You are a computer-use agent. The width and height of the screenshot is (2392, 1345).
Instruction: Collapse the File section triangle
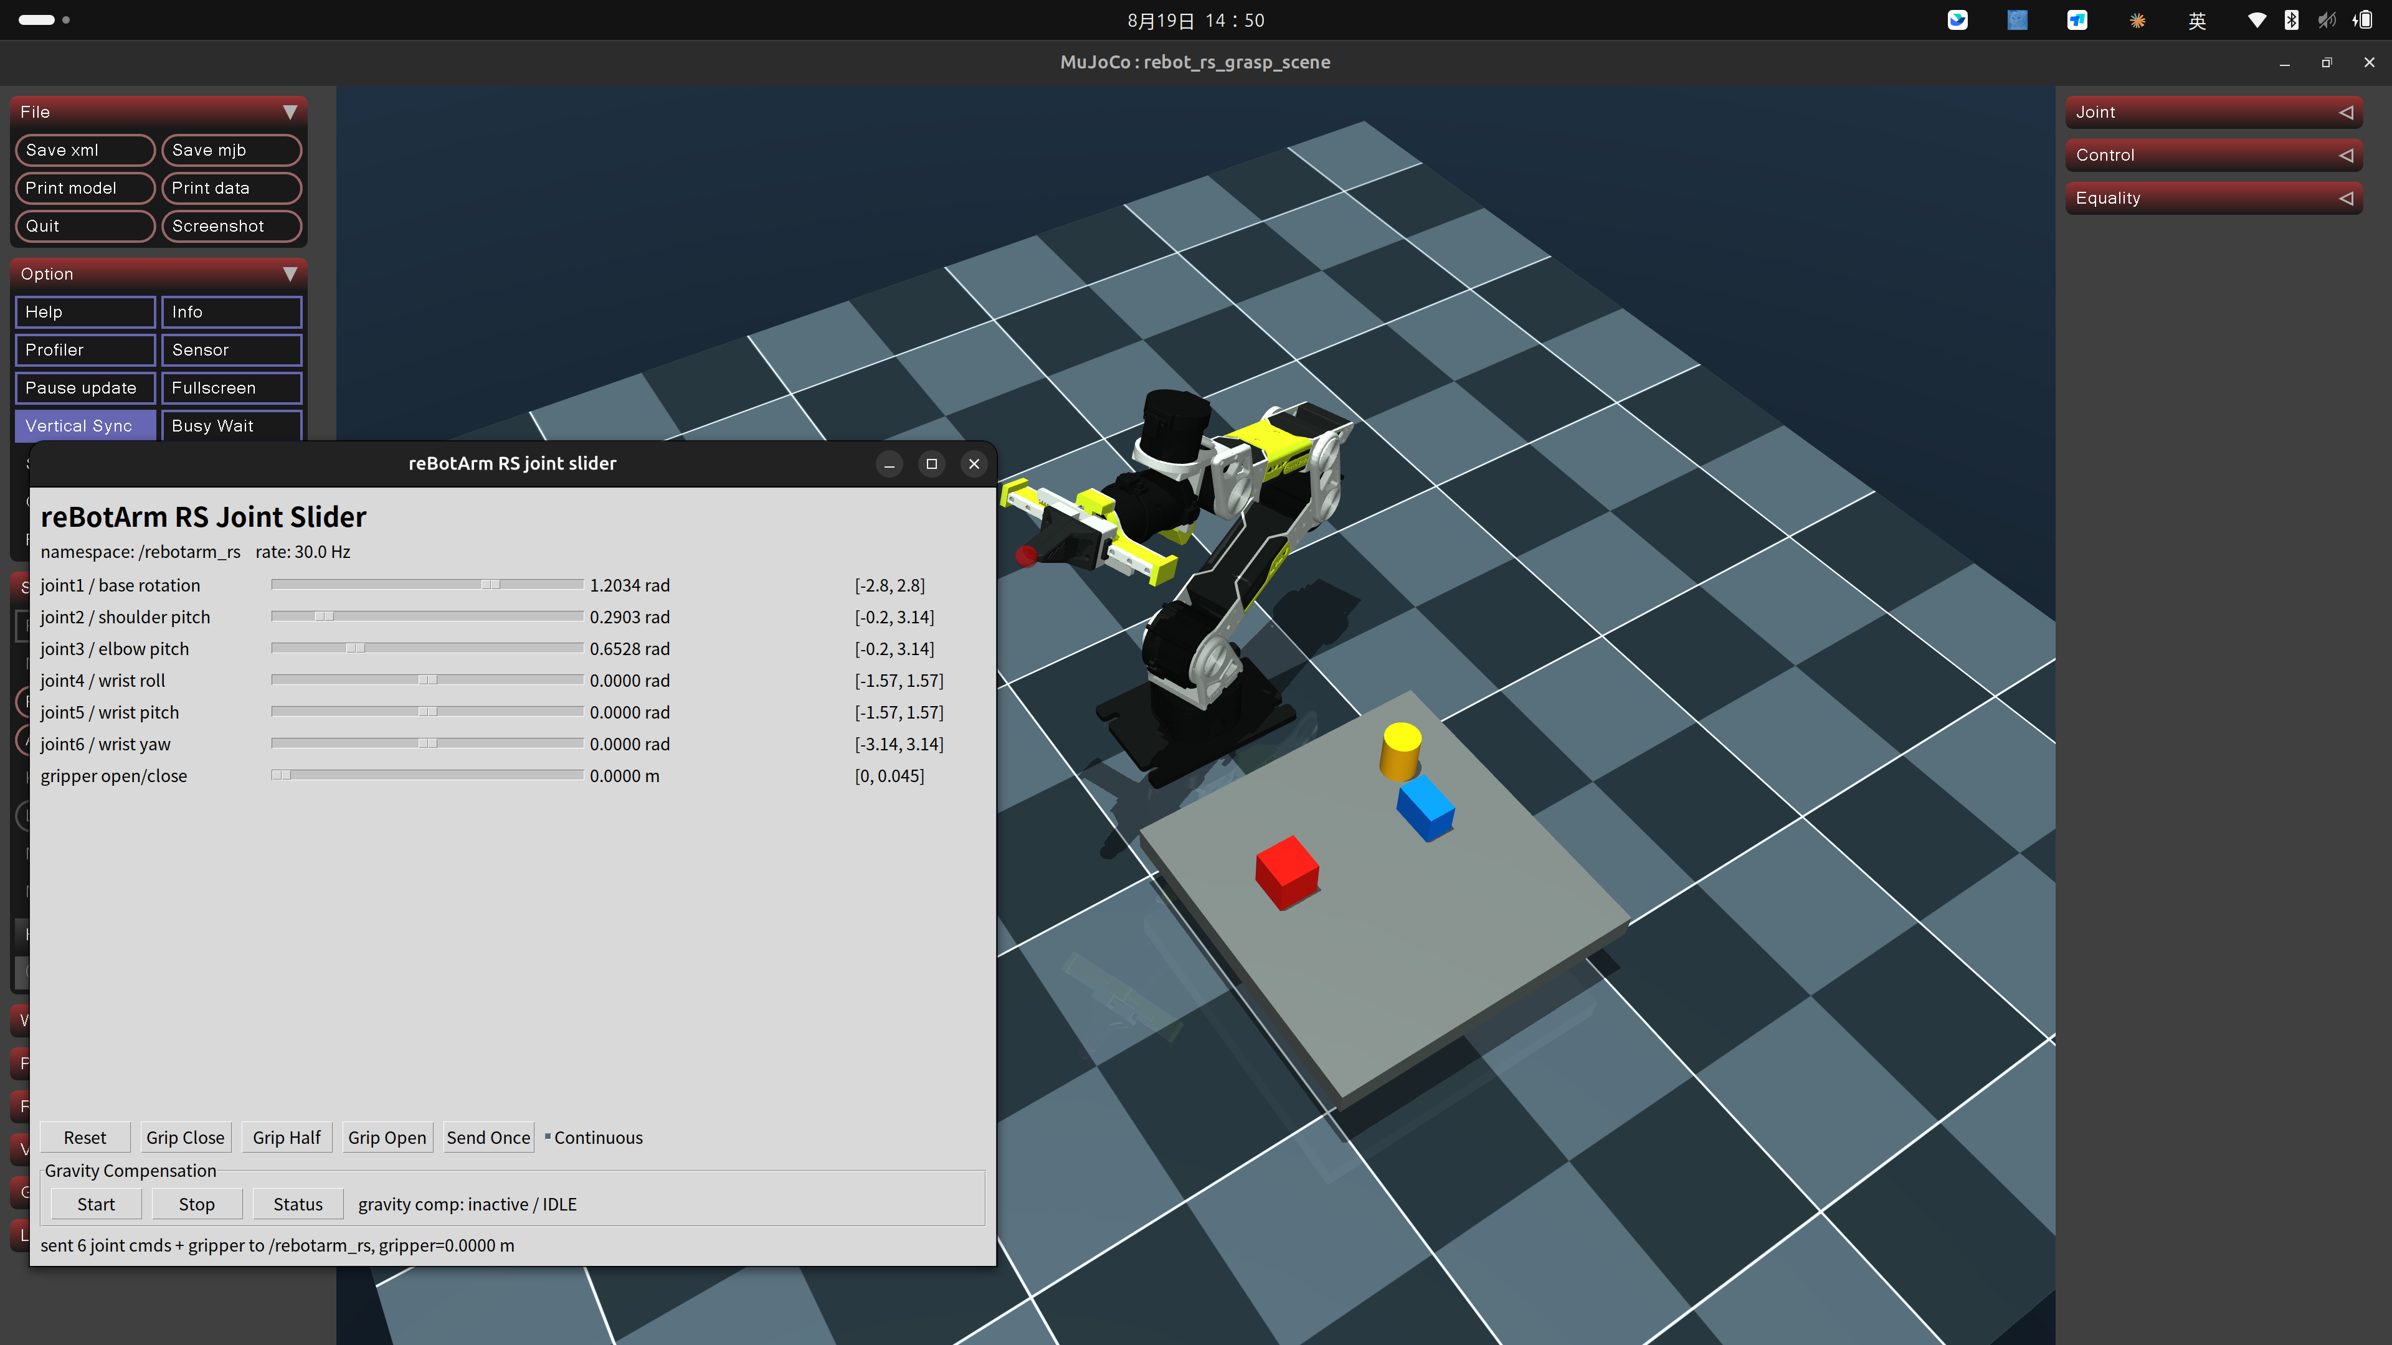[290, 112]
